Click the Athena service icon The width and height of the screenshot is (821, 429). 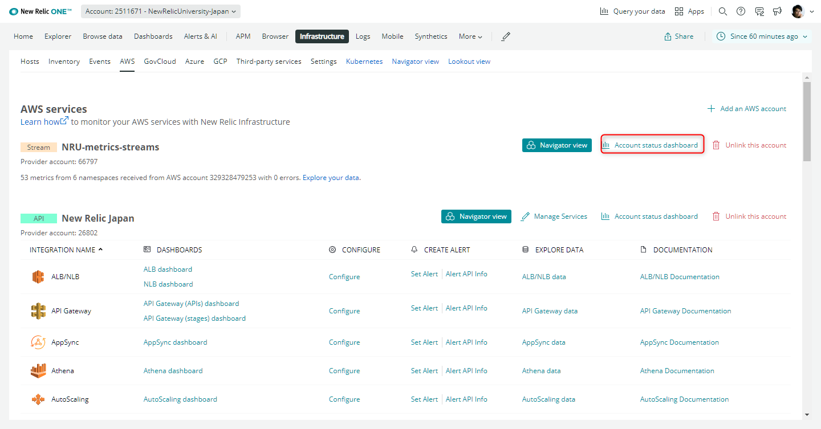coord(38,371)
